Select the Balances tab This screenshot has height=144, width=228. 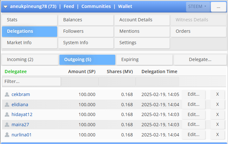tap(86, 20)
